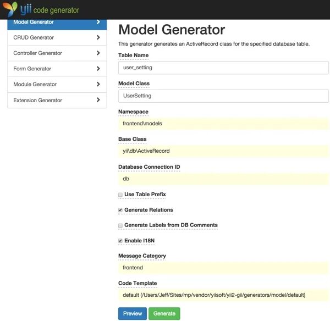This screenshot has width=330, height=321.
Task: Enable the Use Table Prefix checkbox
Action: [120, 195]
